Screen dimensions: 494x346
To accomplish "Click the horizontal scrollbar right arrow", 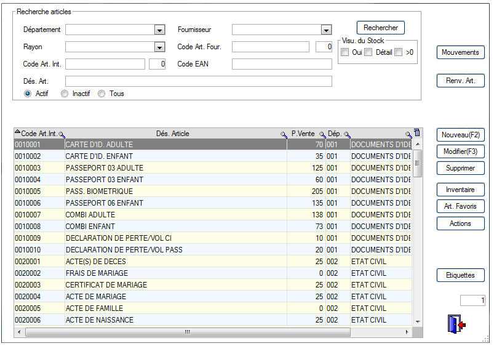I will pos(407,332).
